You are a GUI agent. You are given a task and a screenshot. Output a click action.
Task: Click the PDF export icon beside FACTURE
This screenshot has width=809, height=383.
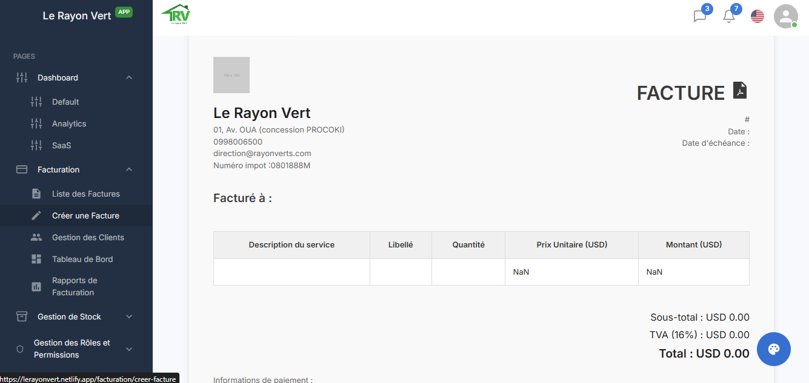pos(740,91)
